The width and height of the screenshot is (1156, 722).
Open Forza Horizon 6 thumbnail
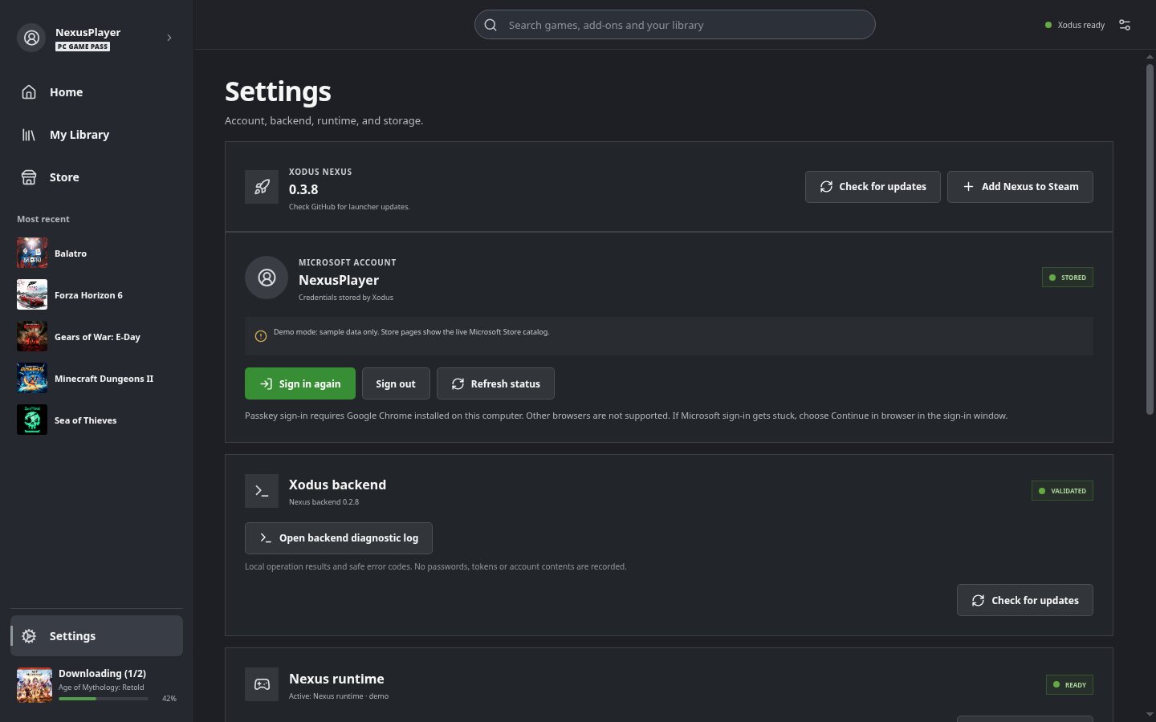[32, 295]
